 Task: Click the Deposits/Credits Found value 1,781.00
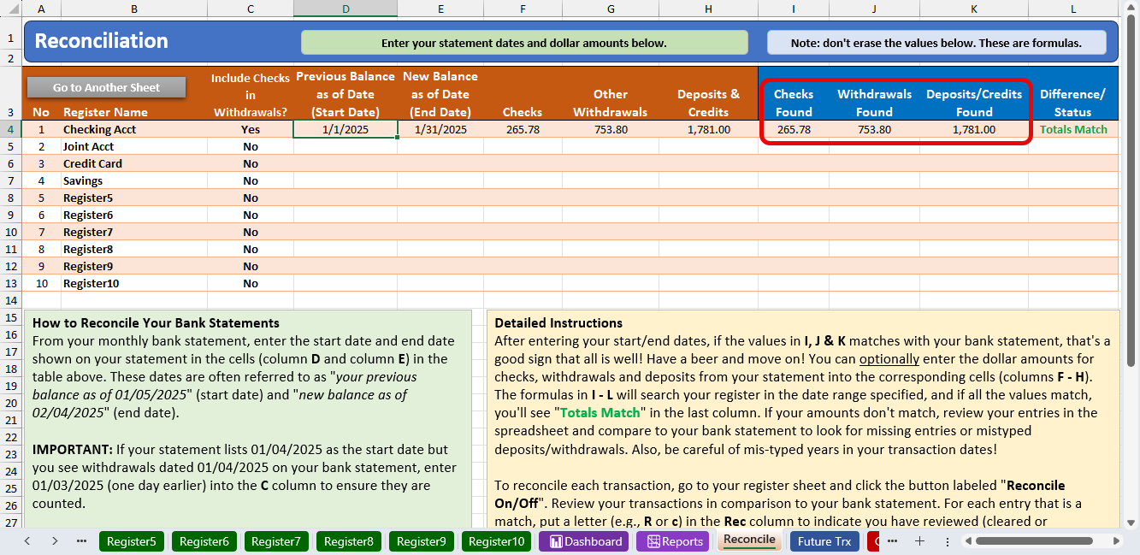[974, 129]
